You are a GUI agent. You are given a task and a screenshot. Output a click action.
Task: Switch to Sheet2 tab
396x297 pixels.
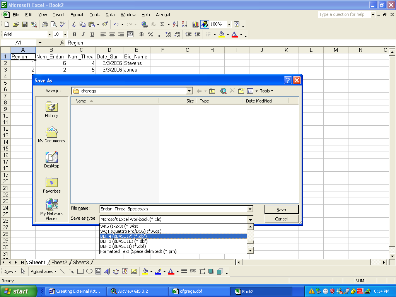[59, 263]
